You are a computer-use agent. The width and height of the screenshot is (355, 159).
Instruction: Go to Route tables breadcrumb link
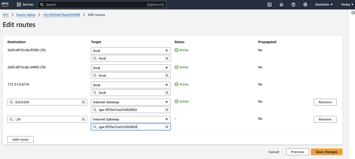26,15
